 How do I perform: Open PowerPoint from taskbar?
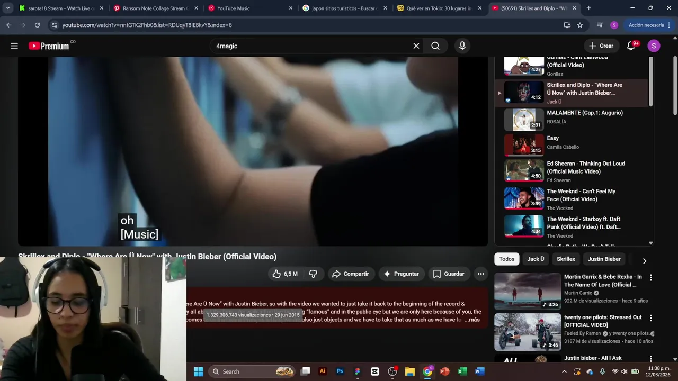coord(445,371)
